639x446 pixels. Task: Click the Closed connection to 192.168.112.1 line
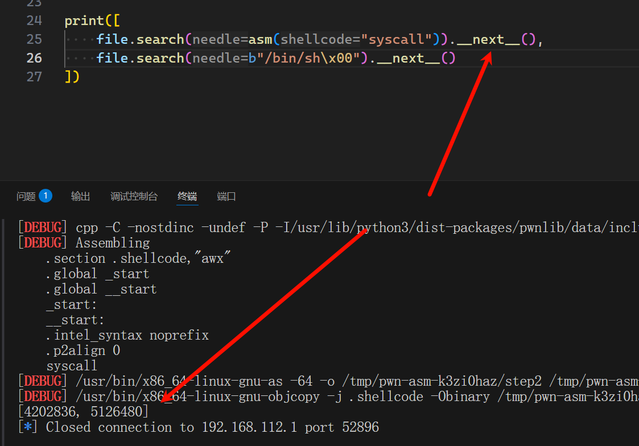pos(199,427)
